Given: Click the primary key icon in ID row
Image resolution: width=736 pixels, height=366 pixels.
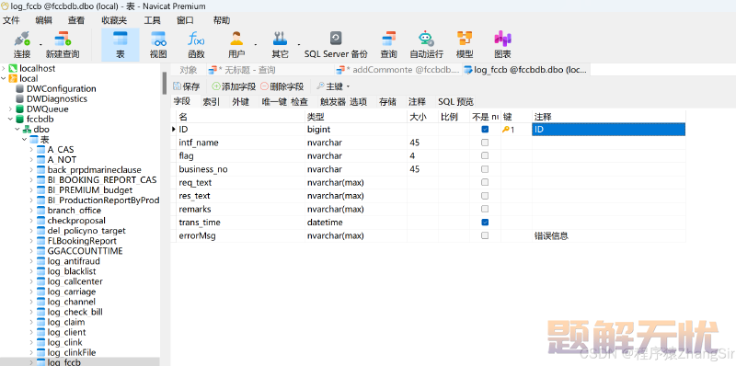Looking at the screenshot, I should point(506,130).
